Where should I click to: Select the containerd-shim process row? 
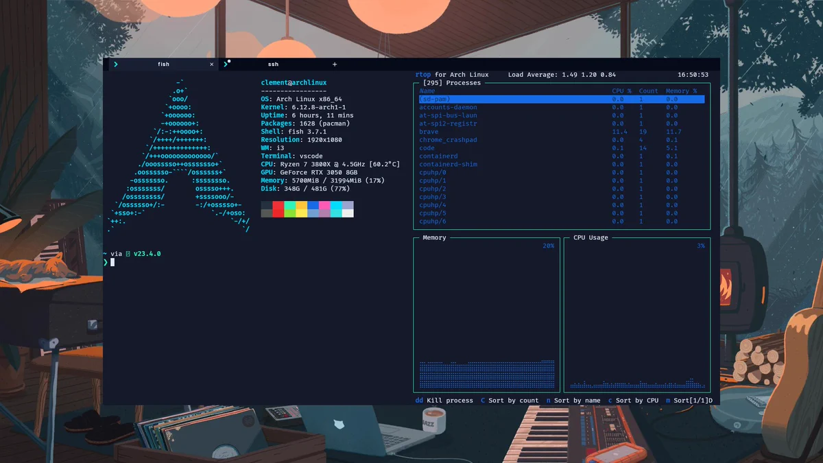click(562, 165)
